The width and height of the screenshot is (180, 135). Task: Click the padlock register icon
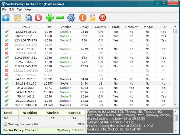(93, 17)
